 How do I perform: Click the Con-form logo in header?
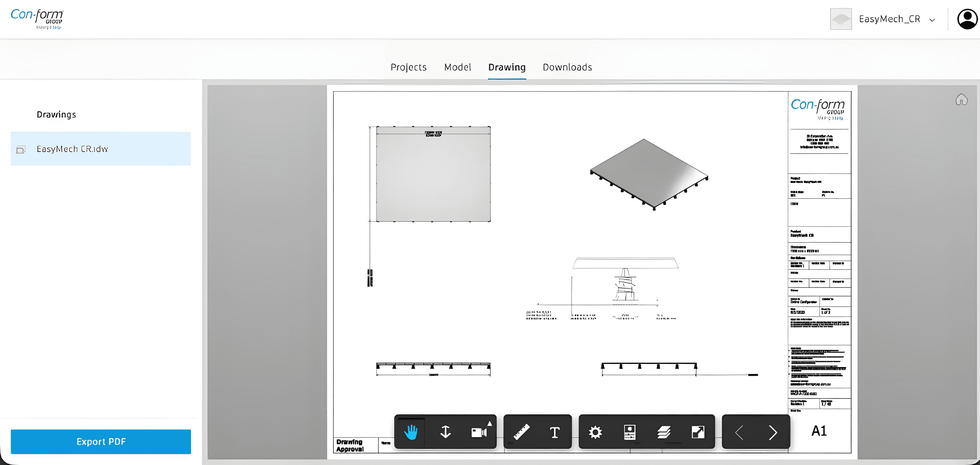(x=37, y=18)
